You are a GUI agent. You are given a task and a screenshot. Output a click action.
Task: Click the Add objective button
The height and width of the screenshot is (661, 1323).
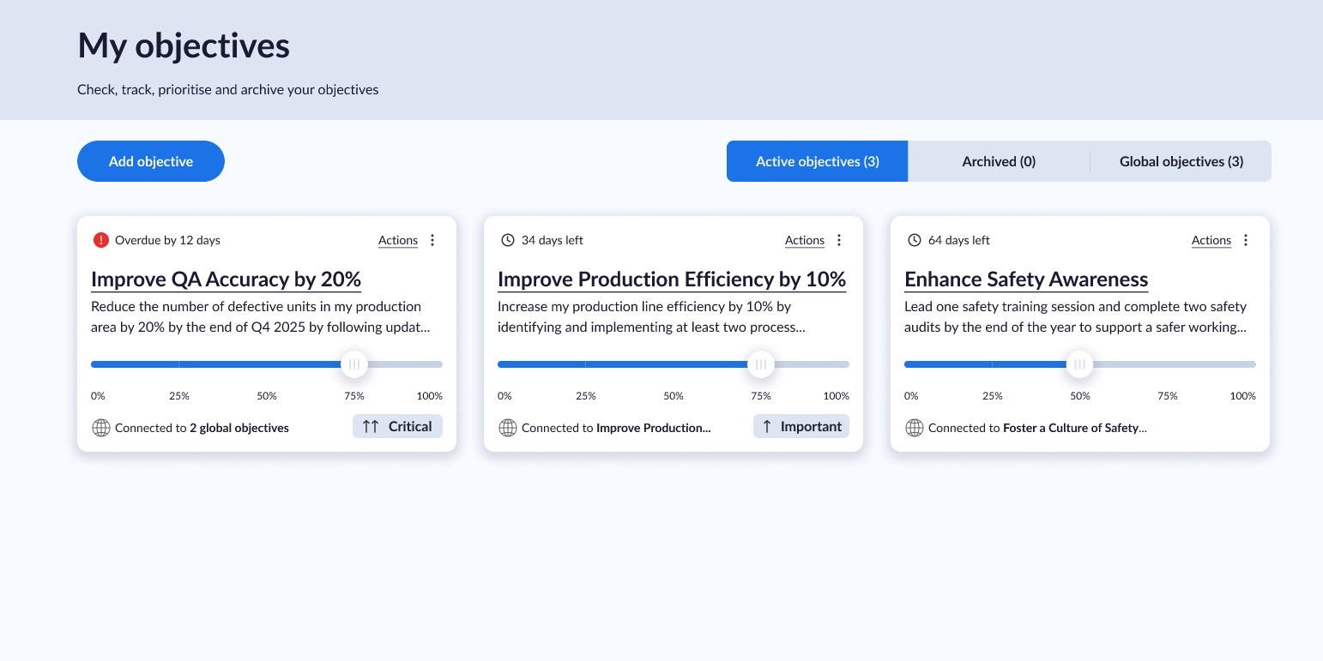click(151, 161)
